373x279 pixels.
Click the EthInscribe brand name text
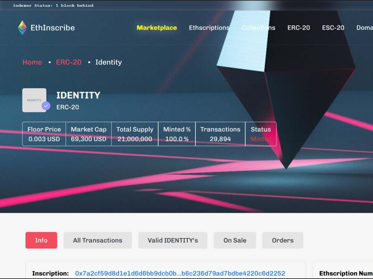[53, 28]
